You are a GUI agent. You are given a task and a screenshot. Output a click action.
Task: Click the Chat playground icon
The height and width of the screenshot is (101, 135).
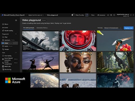[3, 37]
